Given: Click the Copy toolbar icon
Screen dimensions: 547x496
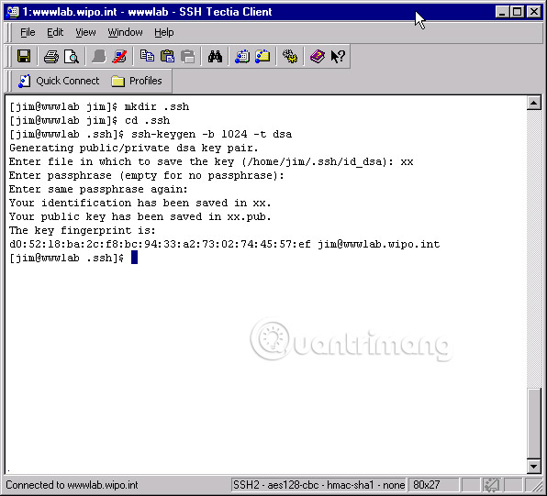Looking at the screenshot, I should 147,56.
